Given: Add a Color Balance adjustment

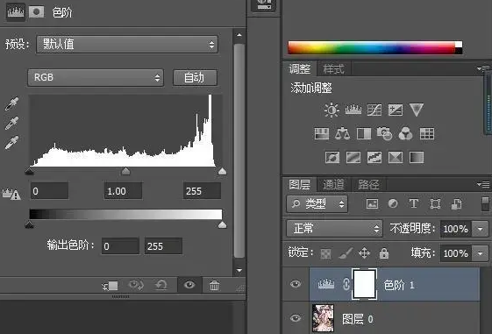Looking at the screenshot, I should [x=342, y=133].
